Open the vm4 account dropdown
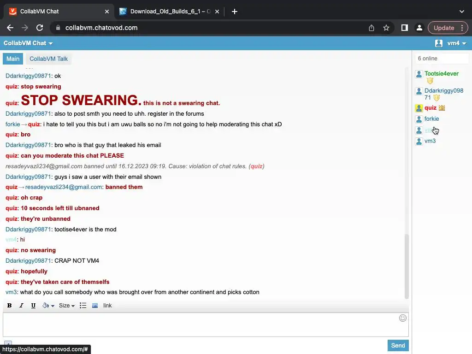Image resolution: width=472 pixels, height=354 pixels. click(457, 43)
